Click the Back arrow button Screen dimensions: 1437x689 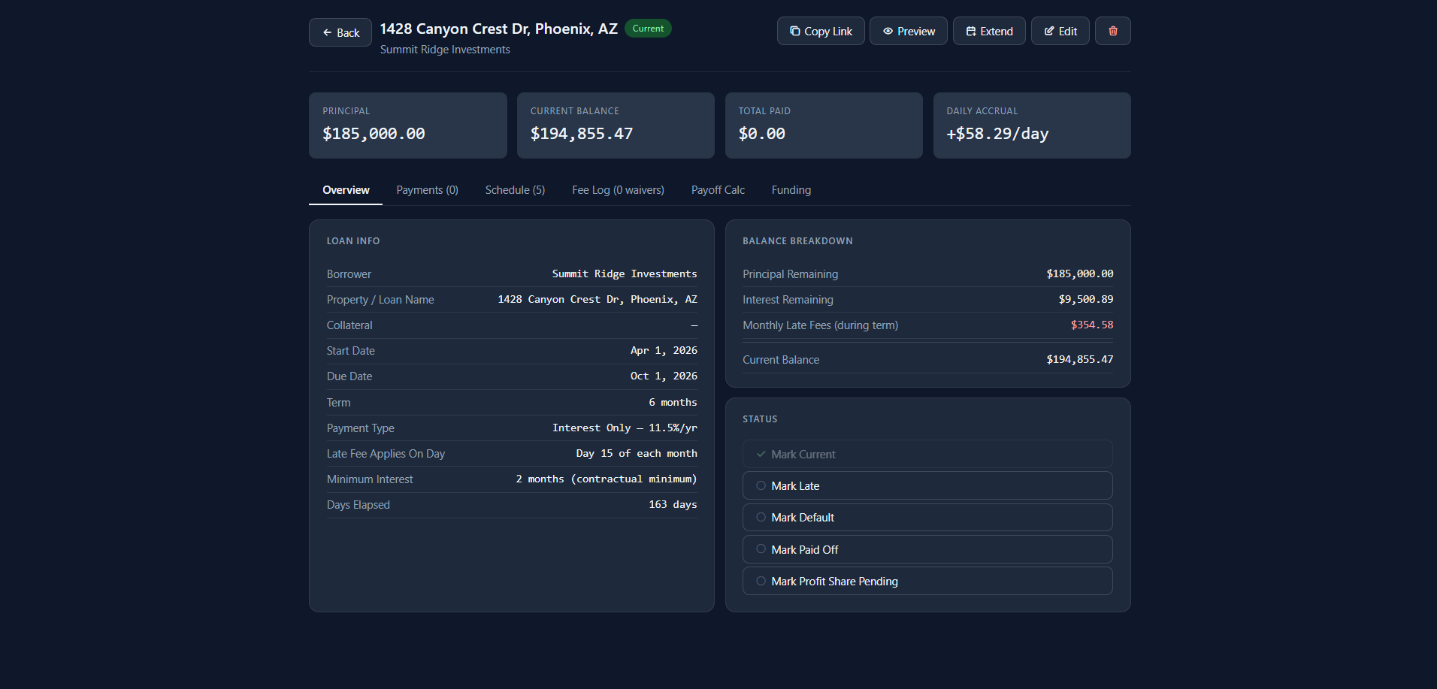(340, 32)
